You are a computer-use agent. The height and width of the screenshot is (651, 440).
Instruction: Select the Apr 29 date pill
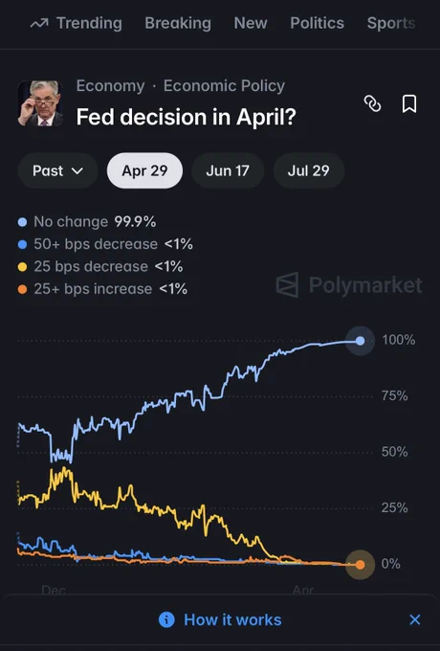(x=144, y=170)
